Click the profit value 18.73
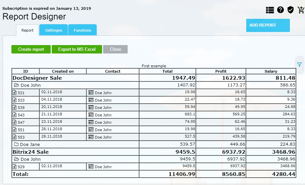Image resolution: width=305 pixels, height=185 pixels. [240, 99]
